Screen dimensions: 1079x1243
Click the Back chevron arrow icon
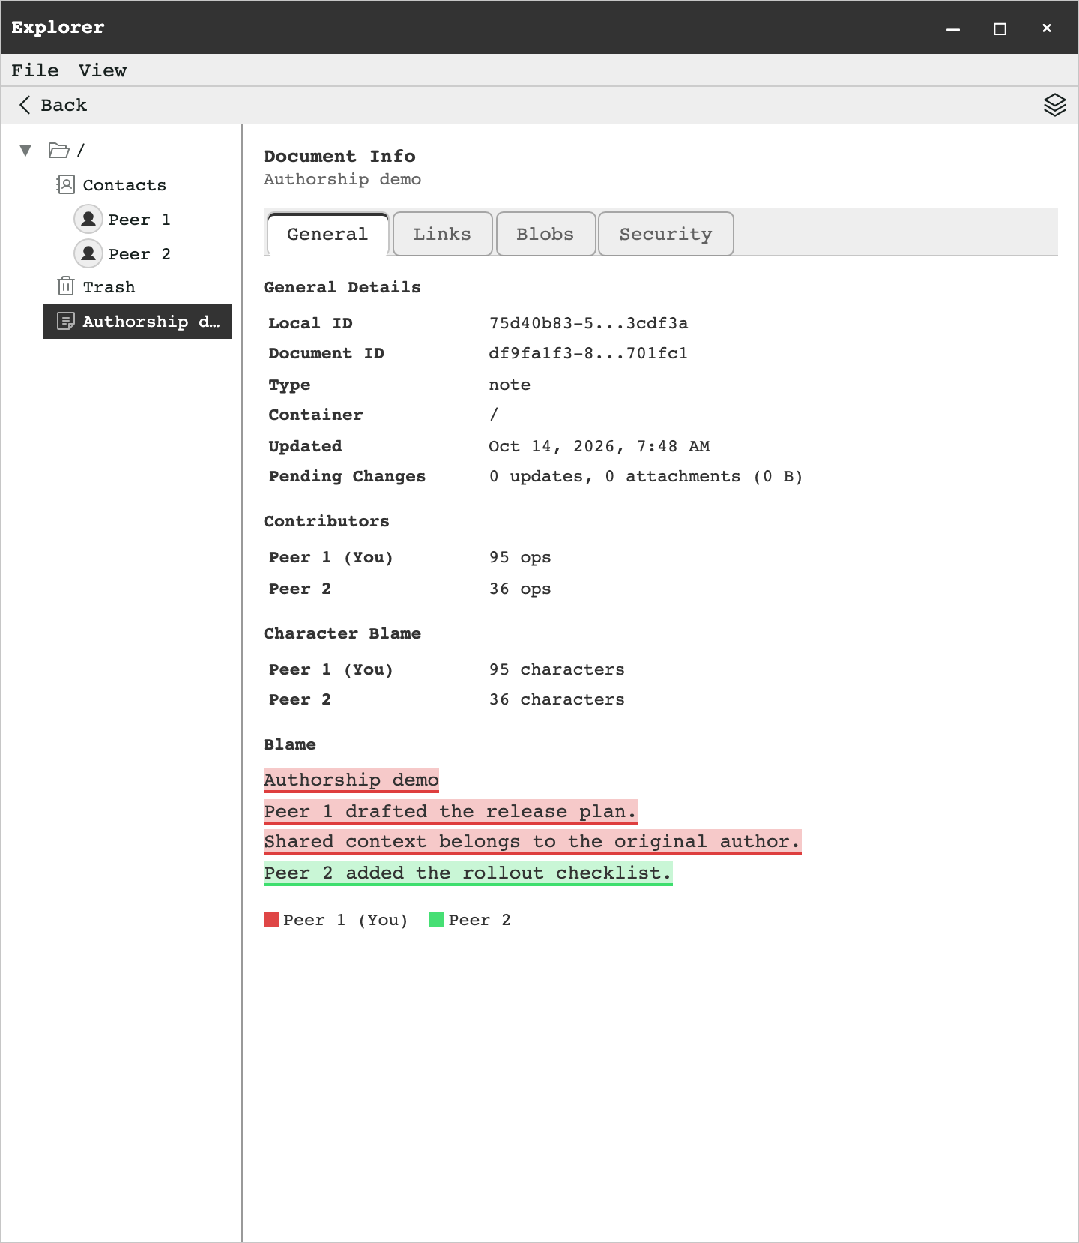[x=25, y=105]
